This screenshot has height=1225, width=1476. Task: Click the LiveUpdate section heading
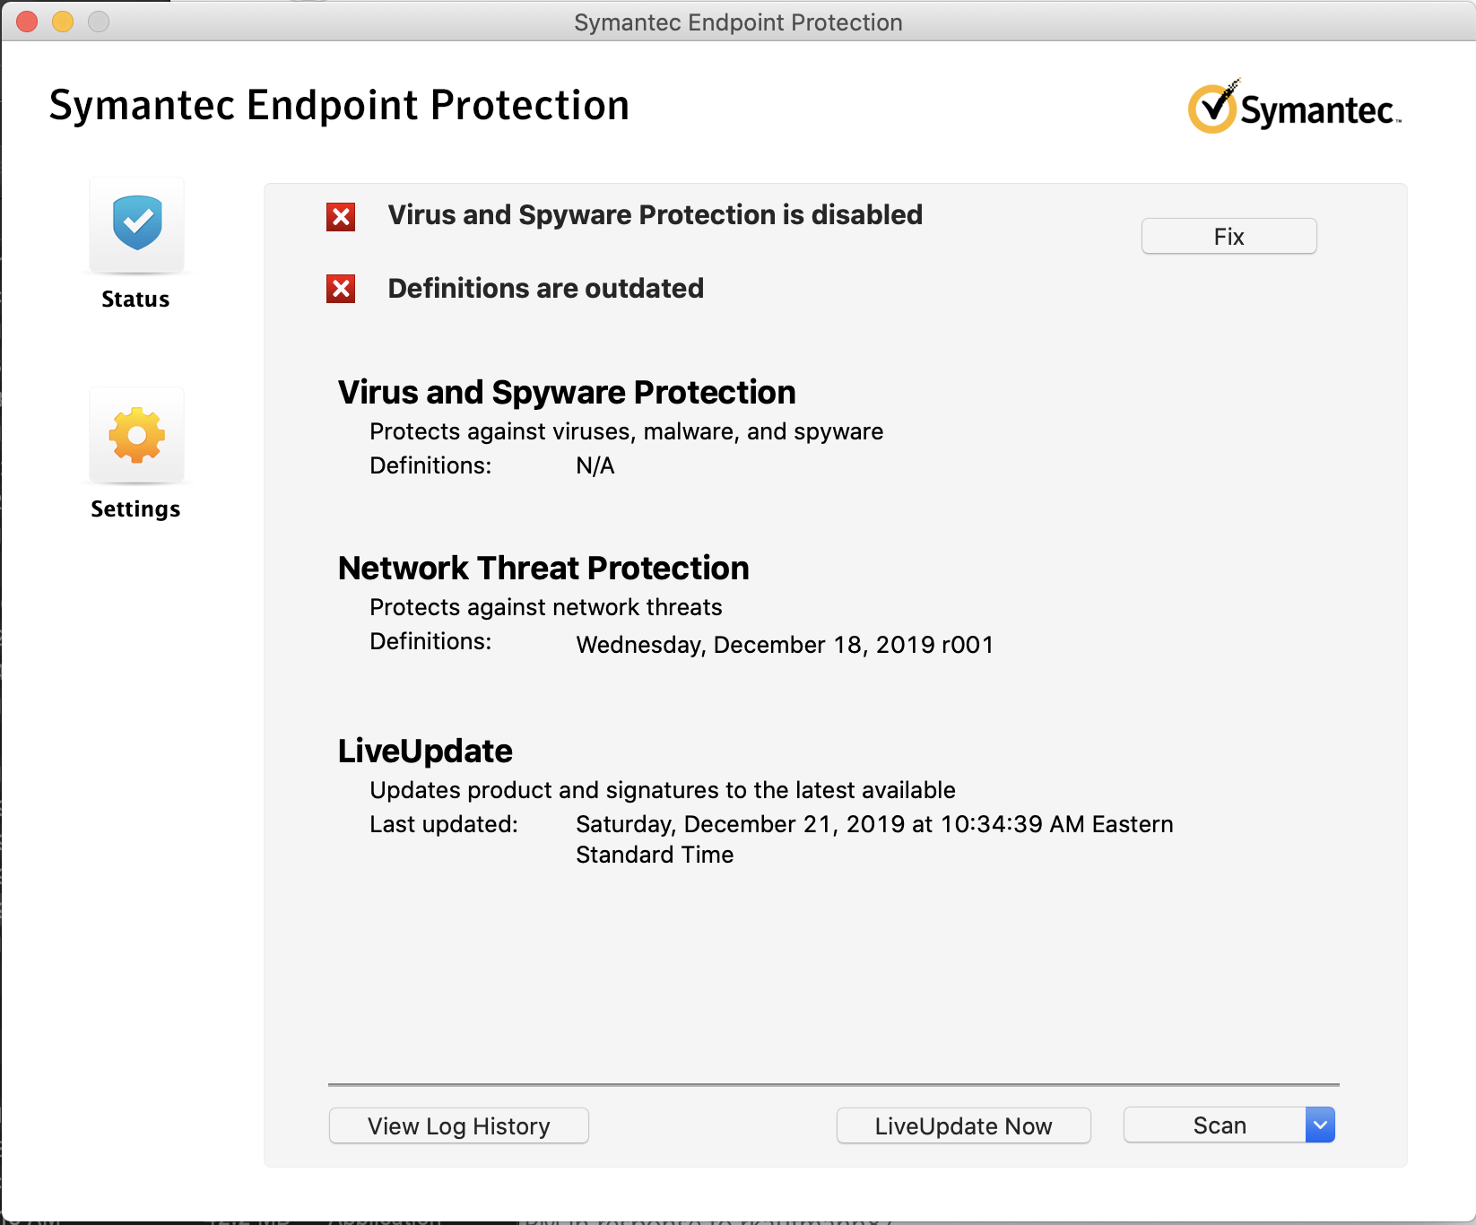click(425, 752)
